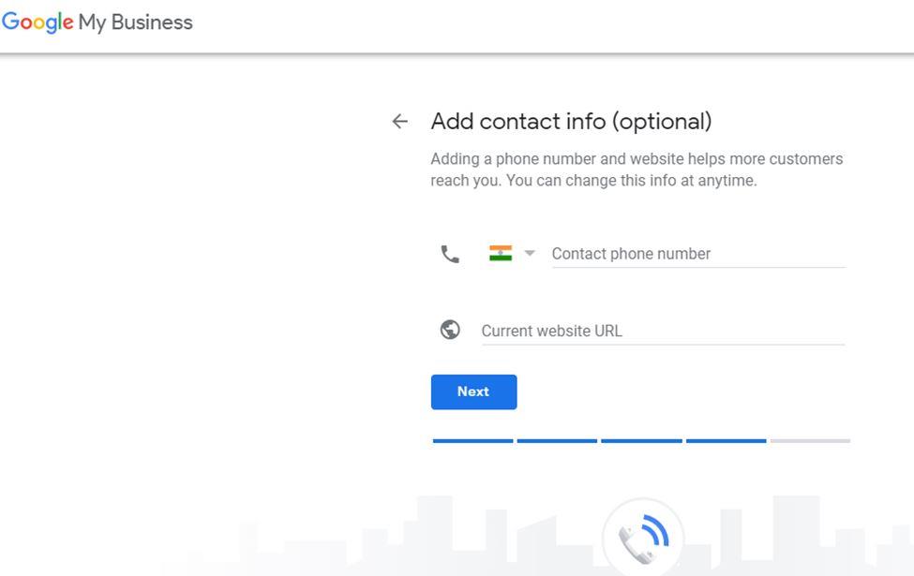914x576 pixels.
Task: Focus the Contact phone number field
Action: pyautogui.click(x=697, y=254)
